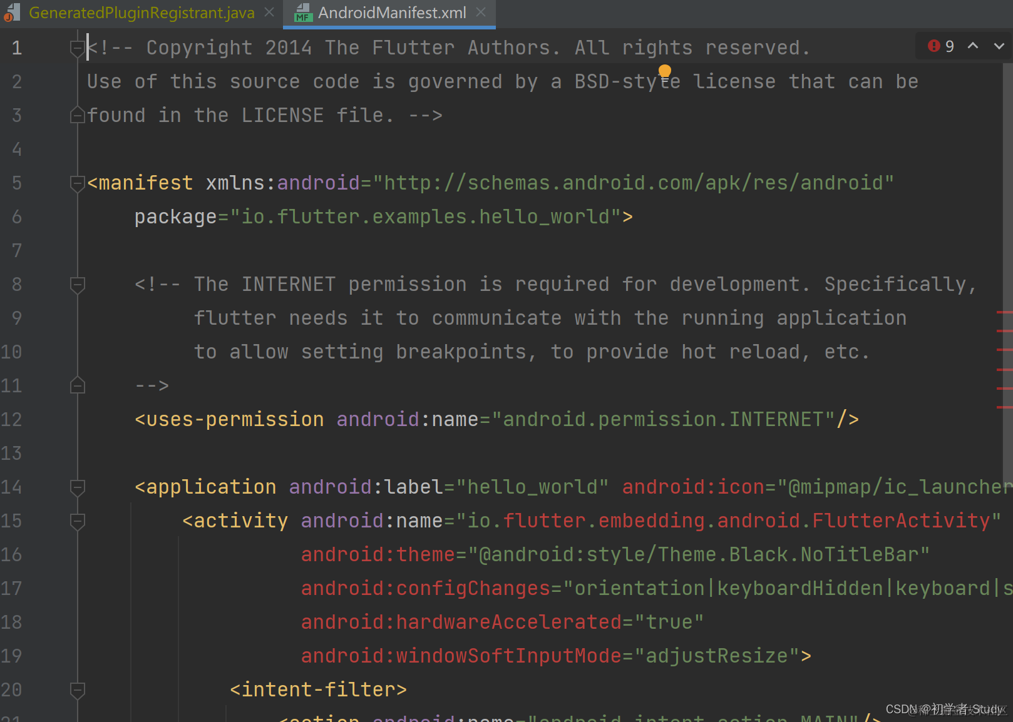Screen dimensions: 1013x722
Task: Collapse the copyright comment fold at line 1
Action: pyautogui.click(x=78, y=48)
